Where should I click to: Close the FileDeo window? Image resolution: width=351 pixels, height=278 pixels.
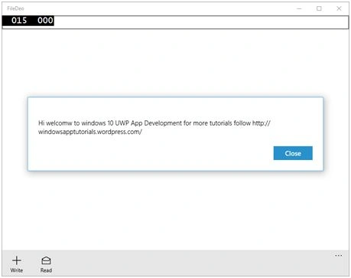[x=339, y=8]
